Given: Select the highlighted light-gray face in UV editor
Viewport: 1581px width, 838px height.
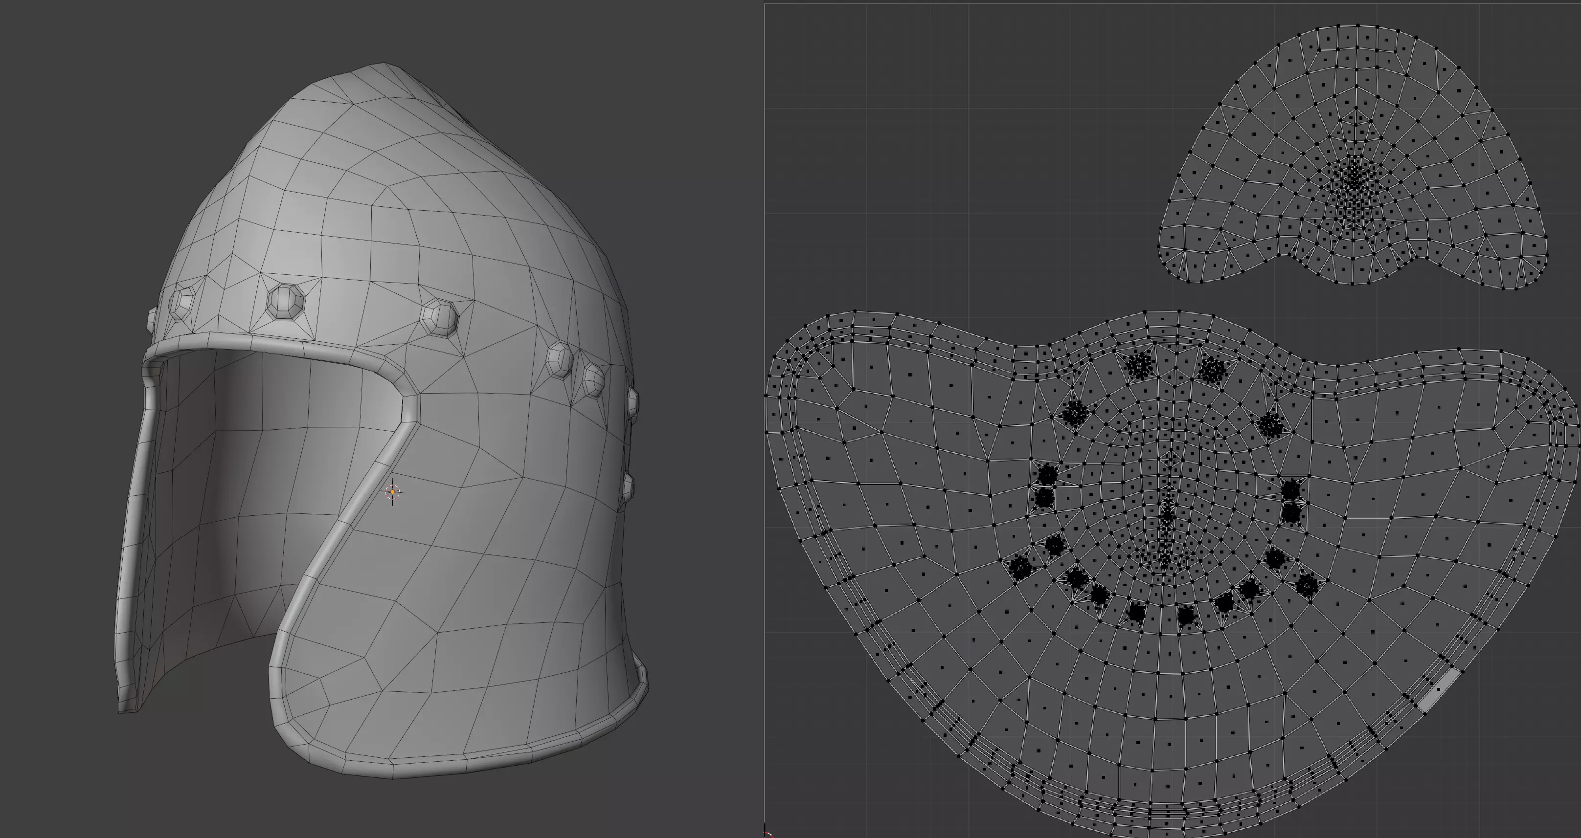Looking at the screenshot, I should (x=1439, y=690).
